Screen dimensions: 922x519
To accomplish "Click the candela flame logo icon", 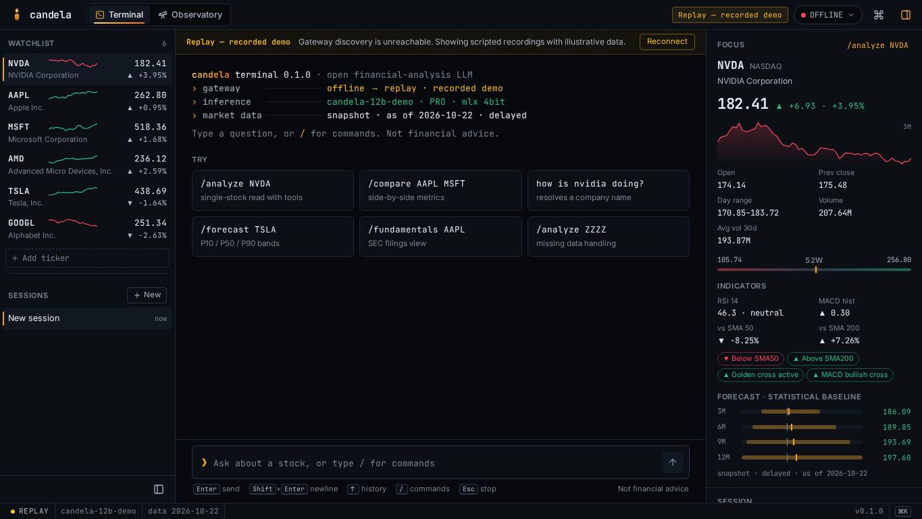I will click(17, 15).
